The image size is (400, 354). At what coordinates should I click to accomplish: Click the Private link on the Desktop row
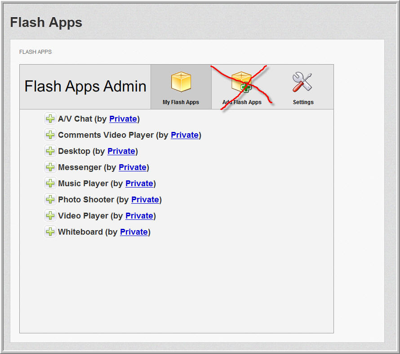121,151
